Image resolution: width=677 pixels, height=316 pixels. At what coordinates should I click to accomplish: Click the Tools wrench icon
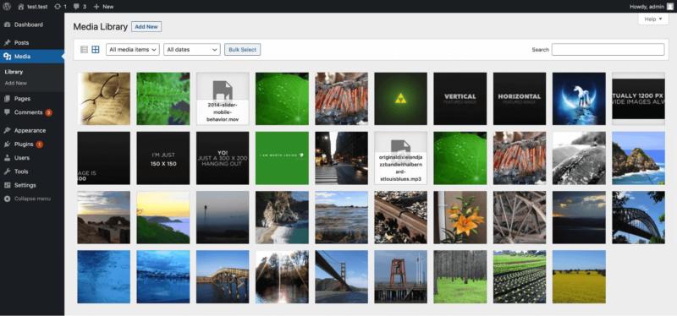tap(7, 172)
